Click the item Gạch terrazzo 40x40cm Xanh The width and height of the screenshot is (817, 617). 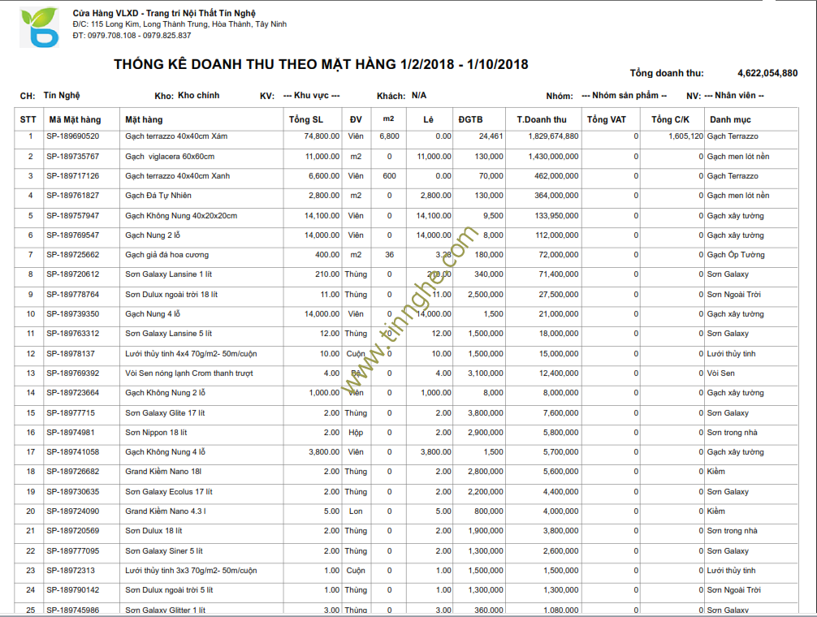[x=177, y=176]
